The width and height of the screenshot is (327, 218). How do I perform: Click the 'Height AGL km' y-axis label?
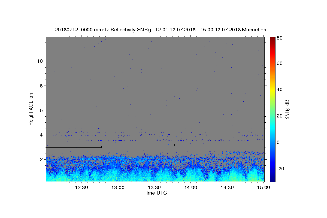pos(31,109)
